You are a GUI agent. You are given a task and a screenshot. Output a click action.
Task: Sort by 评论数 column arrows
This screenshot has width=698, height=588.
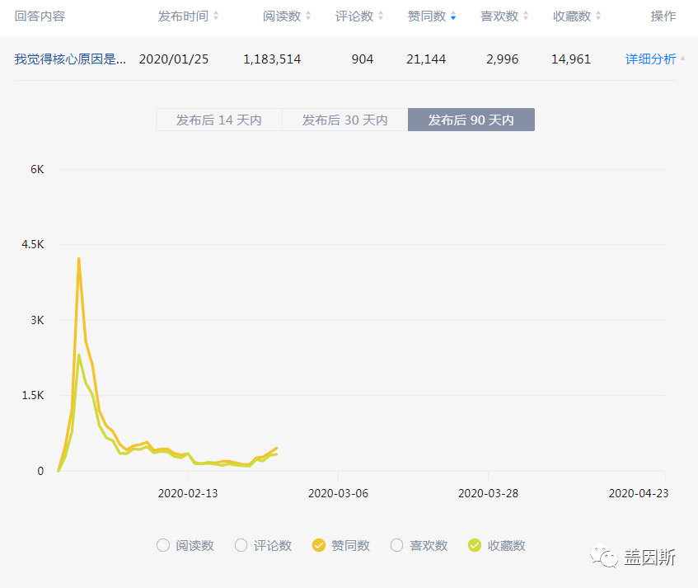[381, 16]
